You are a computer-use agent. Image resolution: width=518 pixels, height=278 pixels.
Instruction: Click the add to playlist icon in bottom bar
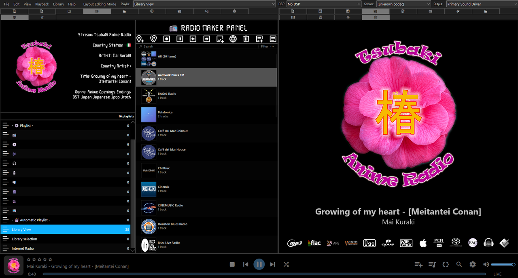click(x=418, y=264)
